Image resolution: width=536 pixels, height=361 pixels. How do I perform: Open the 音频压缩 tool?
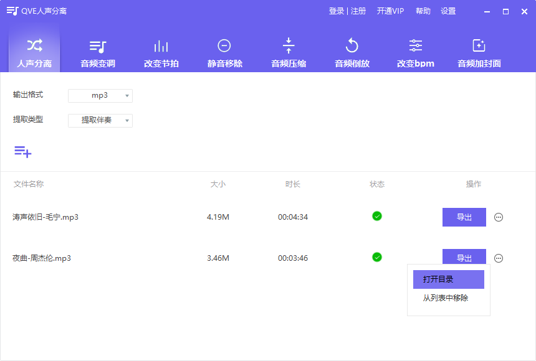pos(289,51)
